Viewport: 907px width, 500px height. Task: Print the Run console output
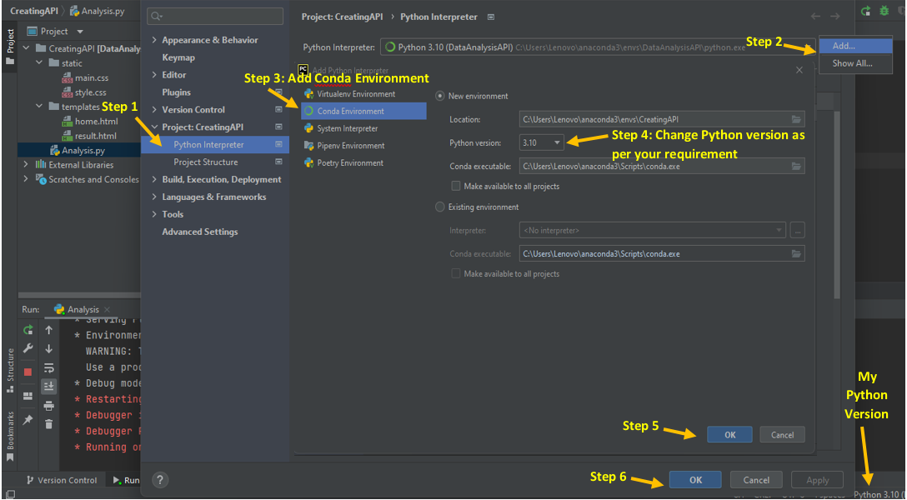tap(49, 405)
